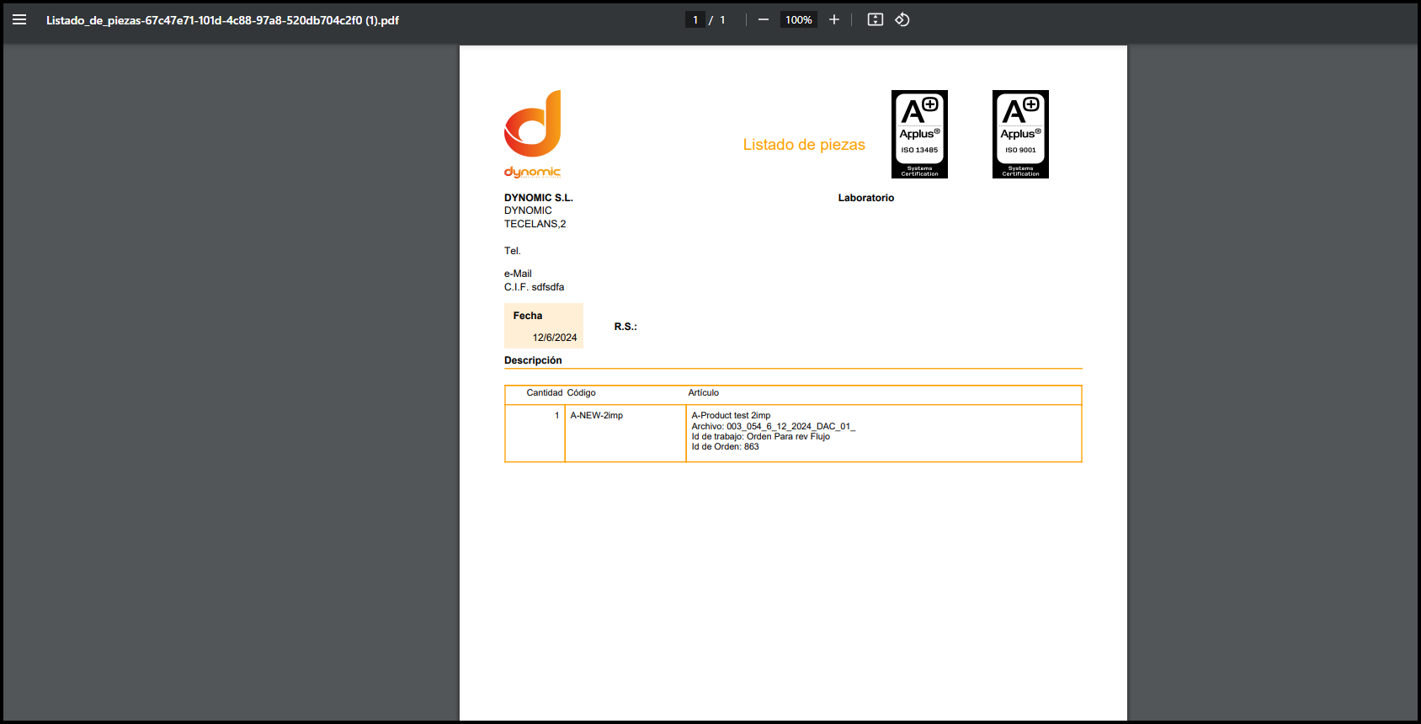Select the 100% zoom level field
The image size is (1421, 724).
[799, 19]
